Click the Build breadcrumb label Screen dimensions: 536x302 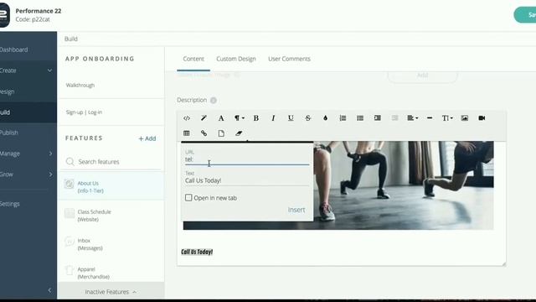[71, 39]
